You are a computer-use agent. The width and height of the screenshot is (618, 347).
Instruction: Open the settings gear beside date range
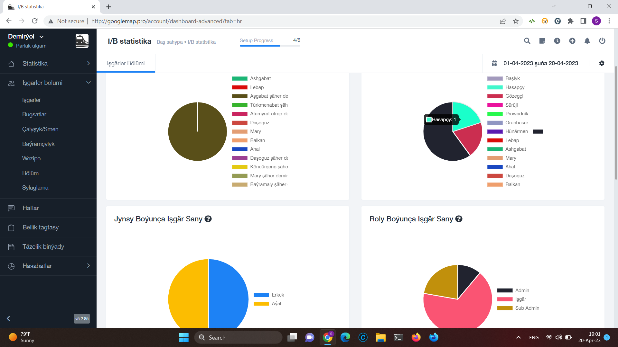602,63
